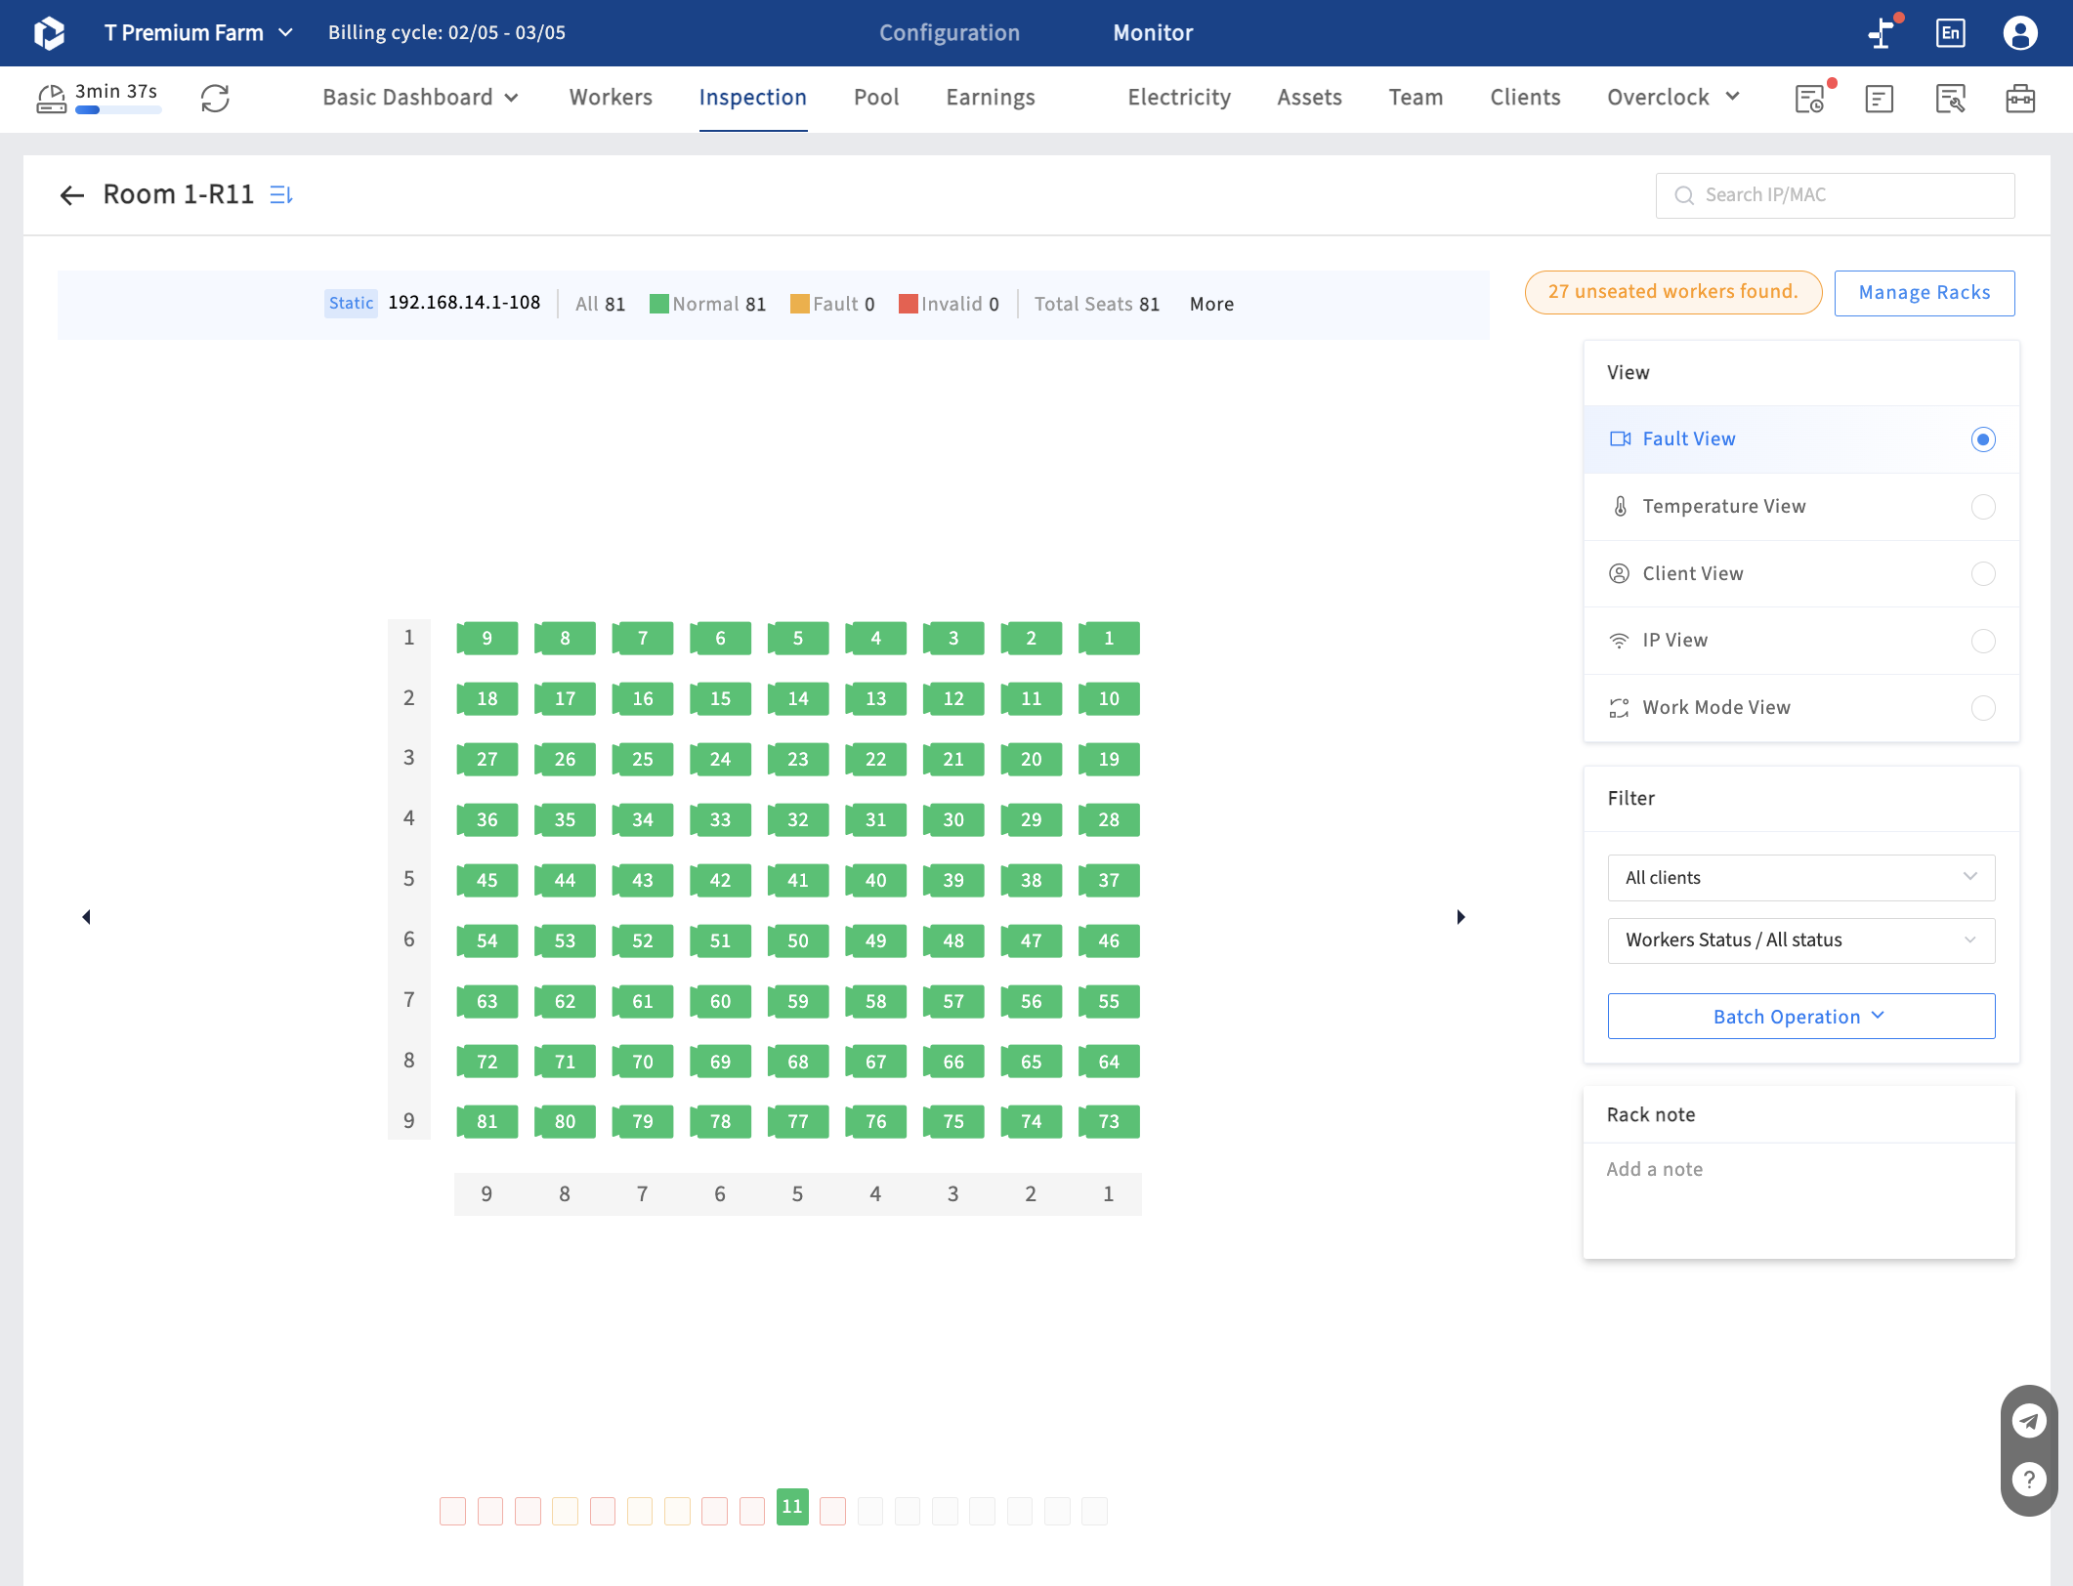Select the Work Mode View radio button
This screenshot has width=2073, height=1586.
pos(1983,708)
